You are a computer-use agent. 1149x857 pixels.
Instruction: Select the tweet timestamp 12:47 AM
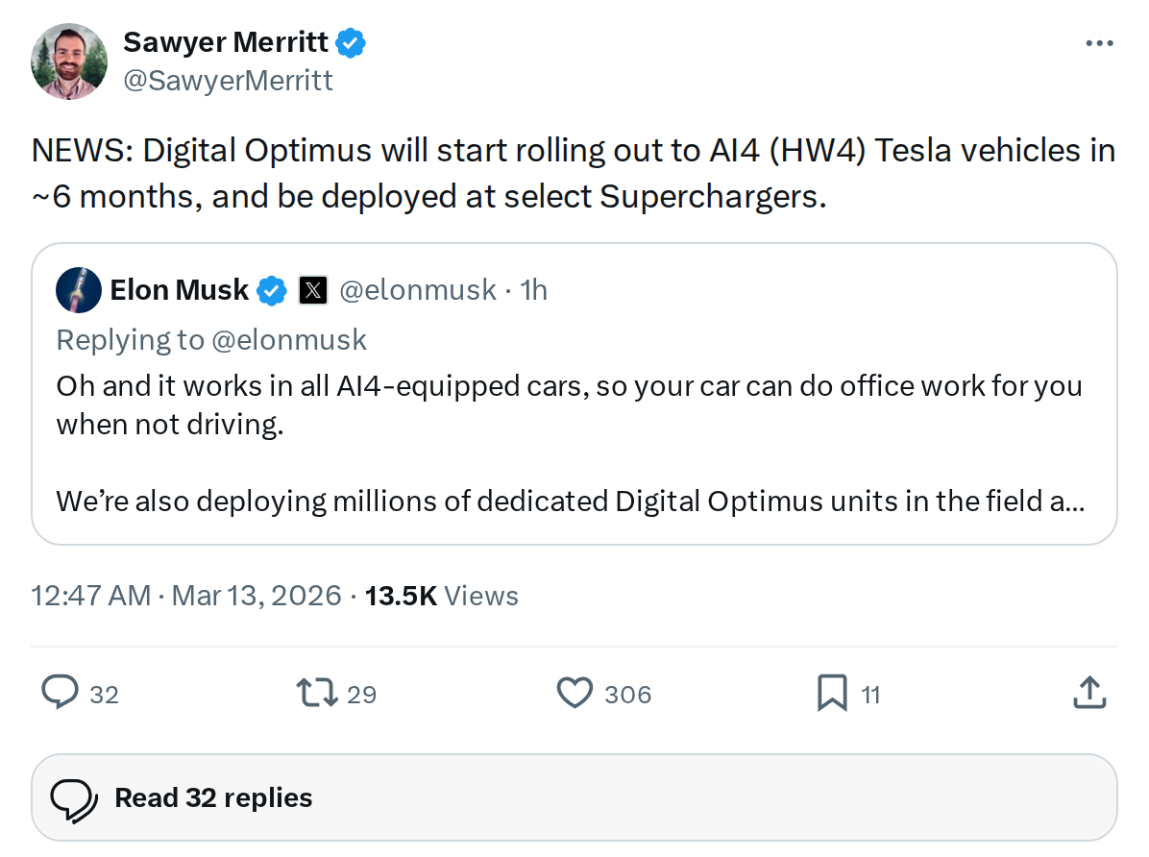pyautogui.click(x=90, y=596)
